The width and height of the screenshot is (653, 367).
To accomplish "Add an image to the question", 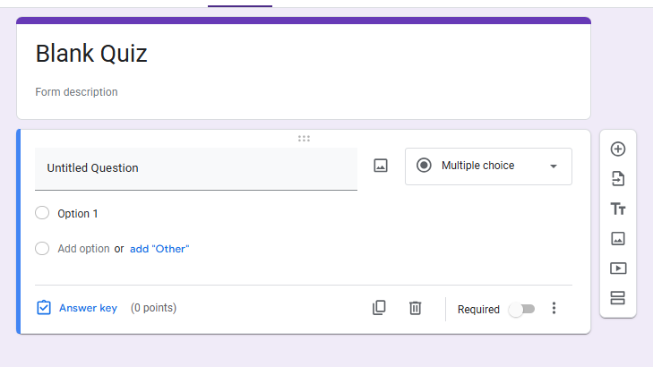I will [381, 166].
